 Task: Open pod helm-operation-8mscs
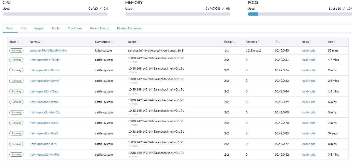(x=44, y=70)
